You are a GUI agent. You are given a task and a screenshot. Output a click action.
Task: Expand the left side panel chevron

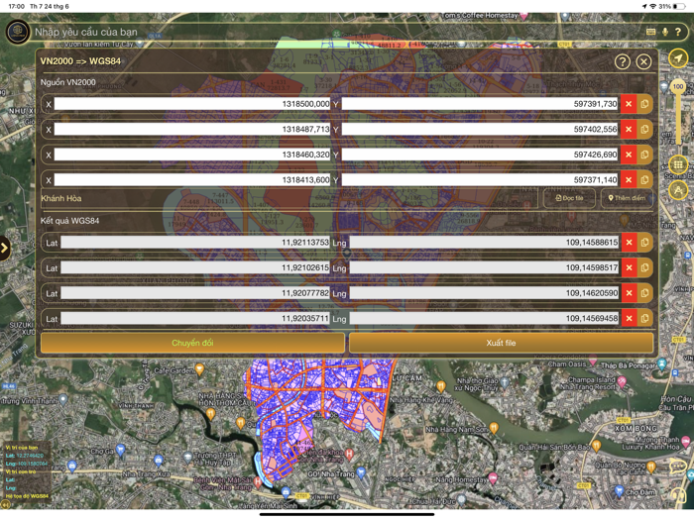click(4, 248)
